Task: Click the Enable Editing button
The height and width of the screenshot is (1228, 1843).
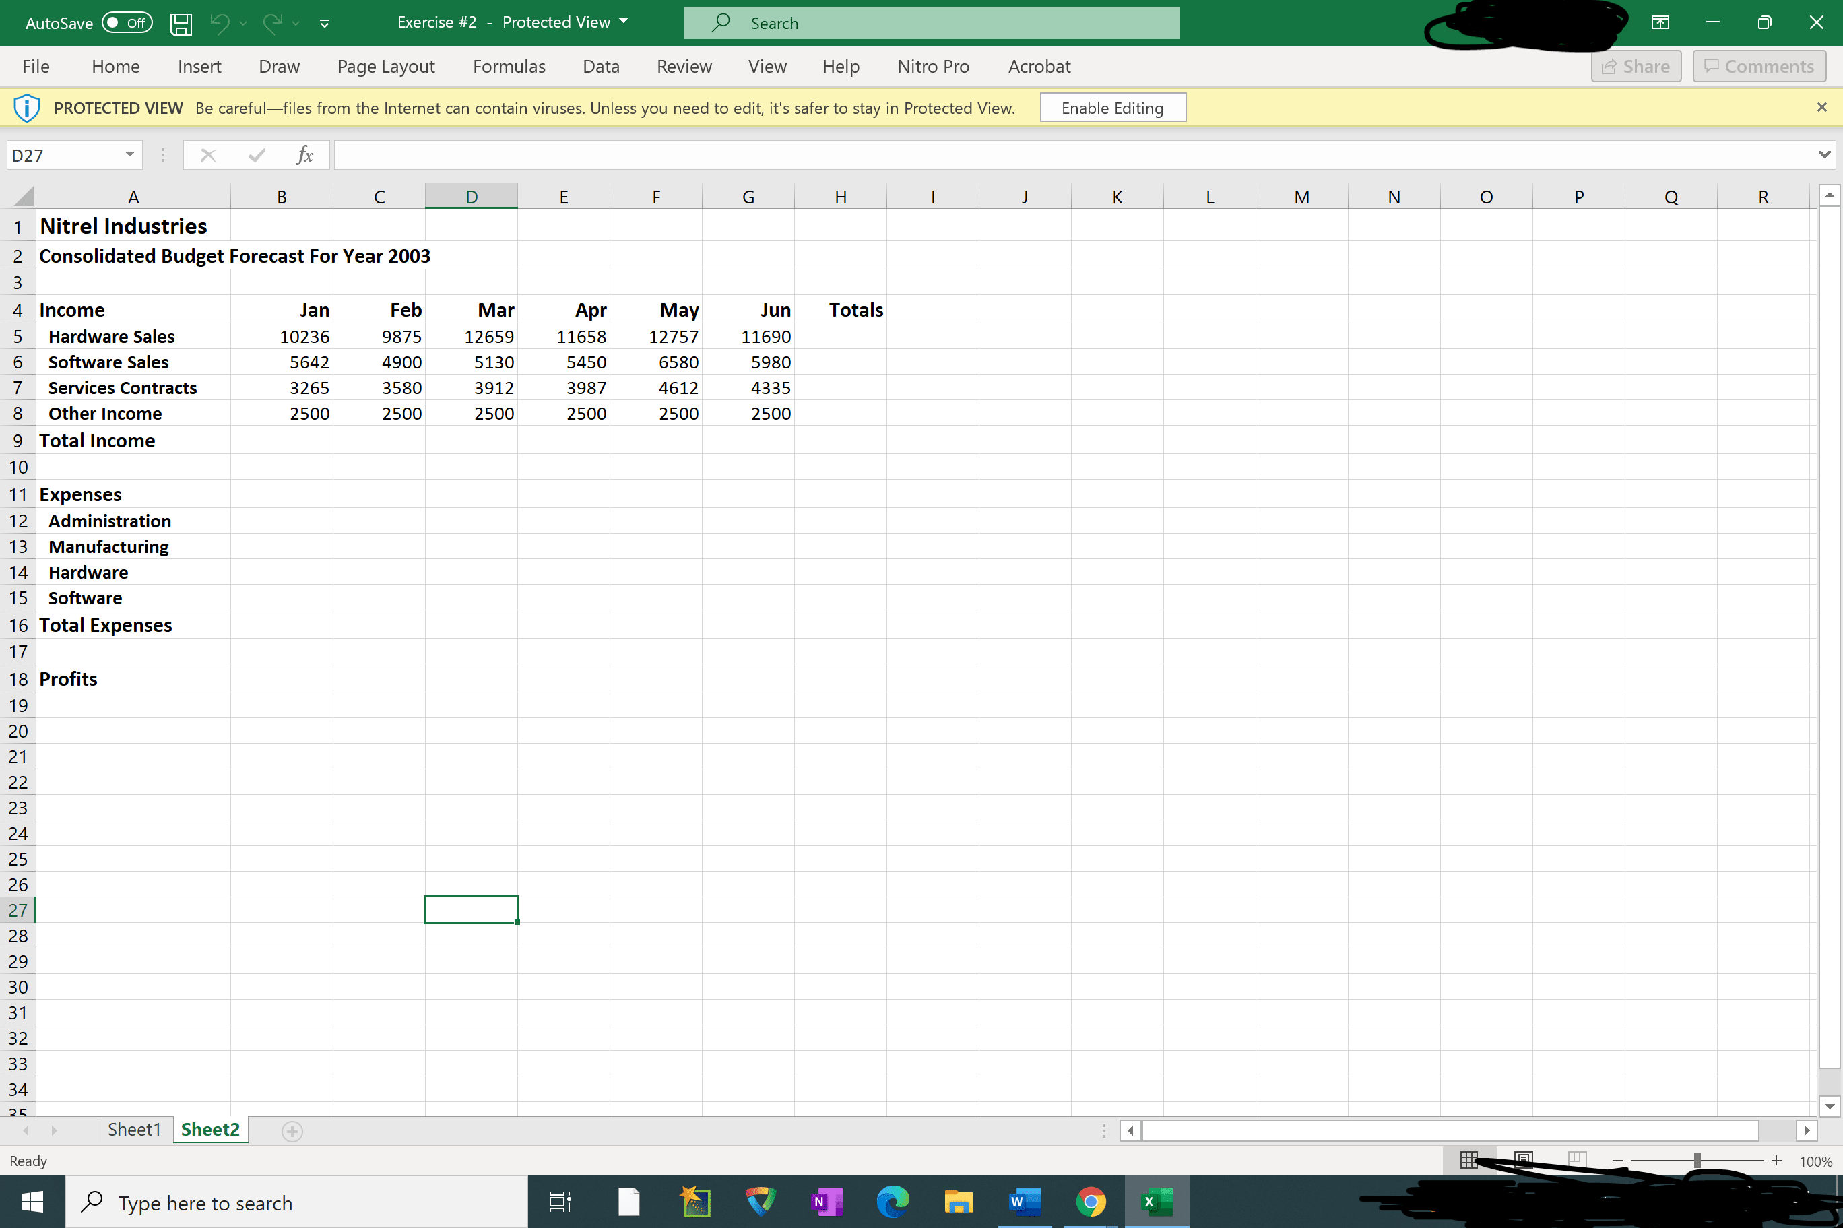Action: (x=1111, y=108)
